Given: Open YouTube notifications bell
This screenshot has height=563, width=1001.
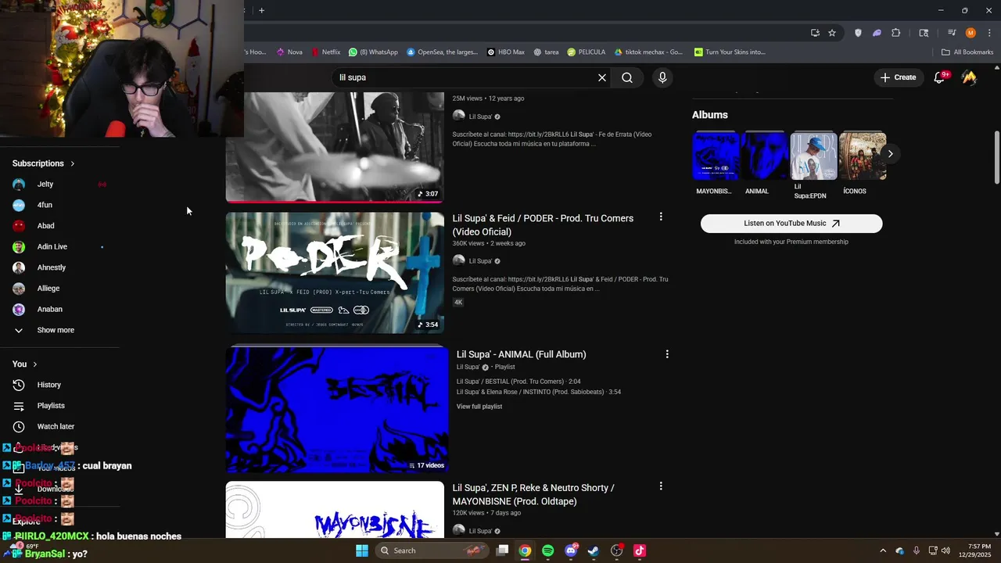Looking at the screenshot, I should pos(940,77).
